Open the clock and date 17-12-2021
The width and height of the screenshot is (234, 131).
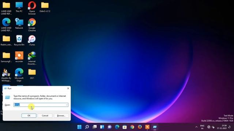point(222,127)
